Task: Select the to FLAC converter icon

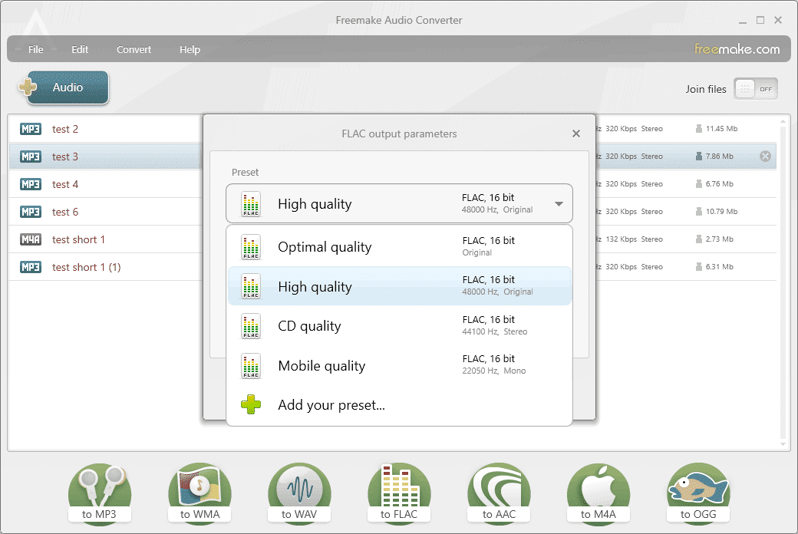Action: (x=399, y=493)
